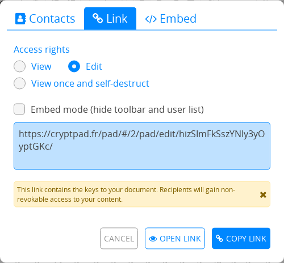Image resolution: width=284 pixels, height=263 pixels.
Task: Click the cryptpad share URL field
Action: point(142,146)
